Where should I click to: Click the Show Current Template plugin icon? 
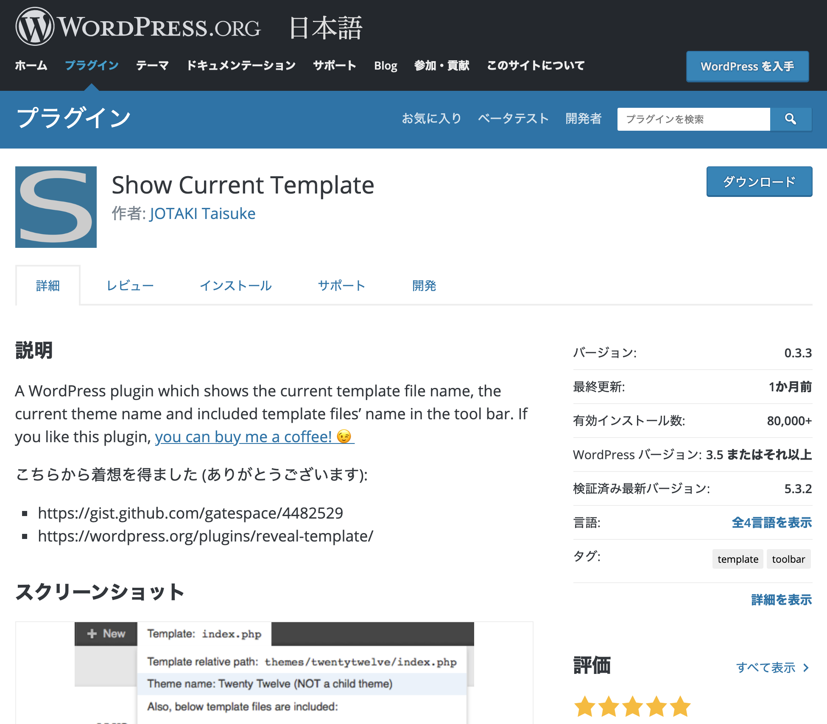56,207
